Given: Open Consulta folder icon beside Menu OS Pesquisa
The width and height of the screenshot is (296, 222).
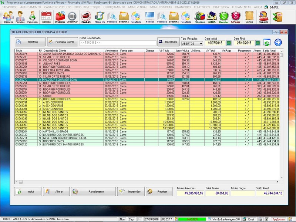Looking at the screenshot, I should 124,17.
